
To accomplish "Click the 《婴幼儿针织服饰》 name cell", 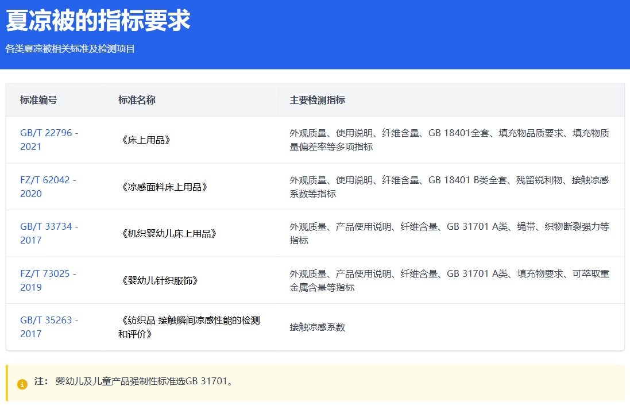I will coord(160,281).
